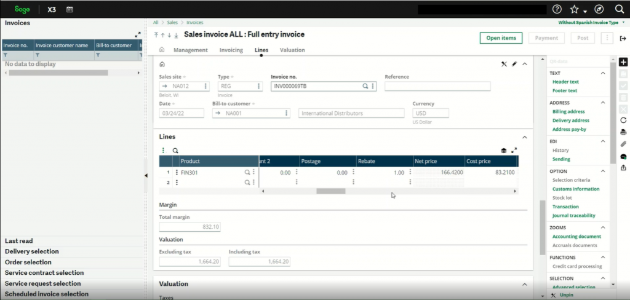Image resolution: width=630 pixels, height=300 pixels.
Task: Open the top bar search magnifier
Action: [x=619, y=9]
